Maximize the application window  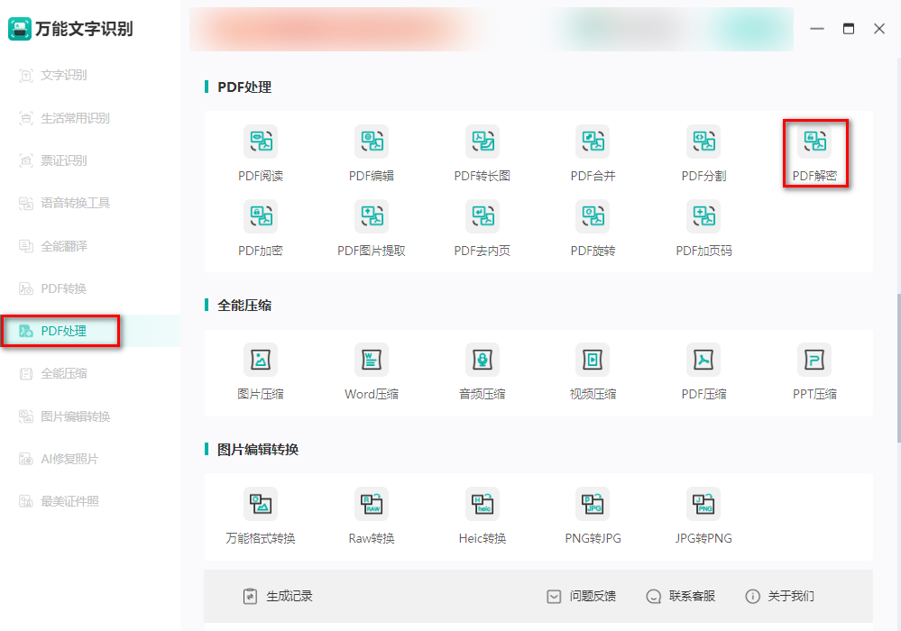pos(849,29)
